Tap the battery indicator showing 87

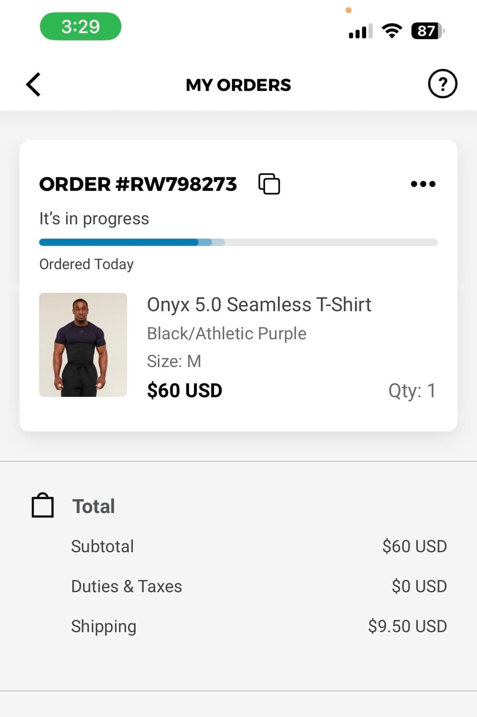point(427,31)
